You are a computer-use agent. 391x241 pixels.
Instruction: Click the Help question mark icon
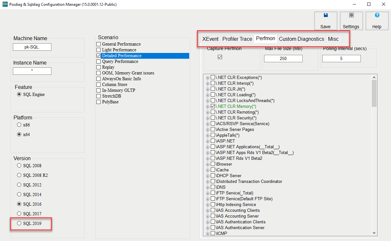[377, 20]
